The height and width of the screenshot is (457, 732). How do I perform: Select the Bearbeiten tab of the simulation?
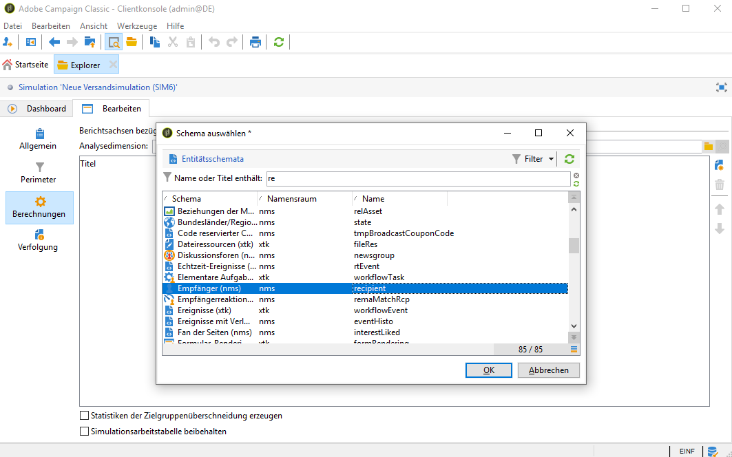tap(112, 109)
